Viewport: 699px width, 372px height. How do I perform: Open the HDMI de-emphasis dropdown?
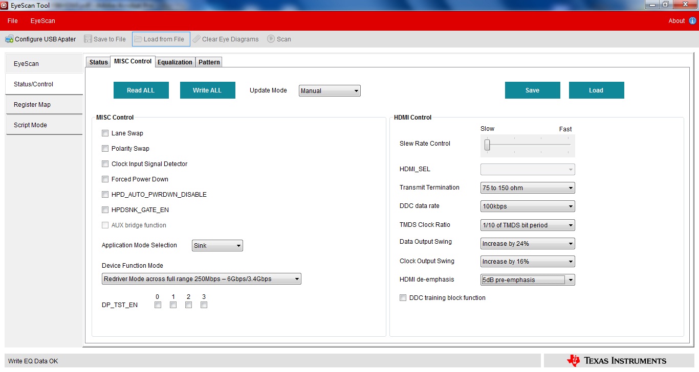point(528,280)
